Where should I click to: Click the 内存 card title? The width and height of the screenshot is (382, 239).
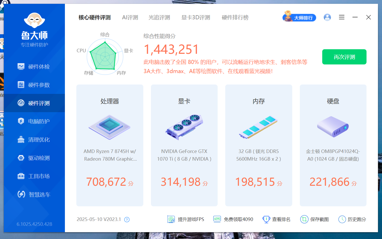pyautogui.click(x=259, y=101)
